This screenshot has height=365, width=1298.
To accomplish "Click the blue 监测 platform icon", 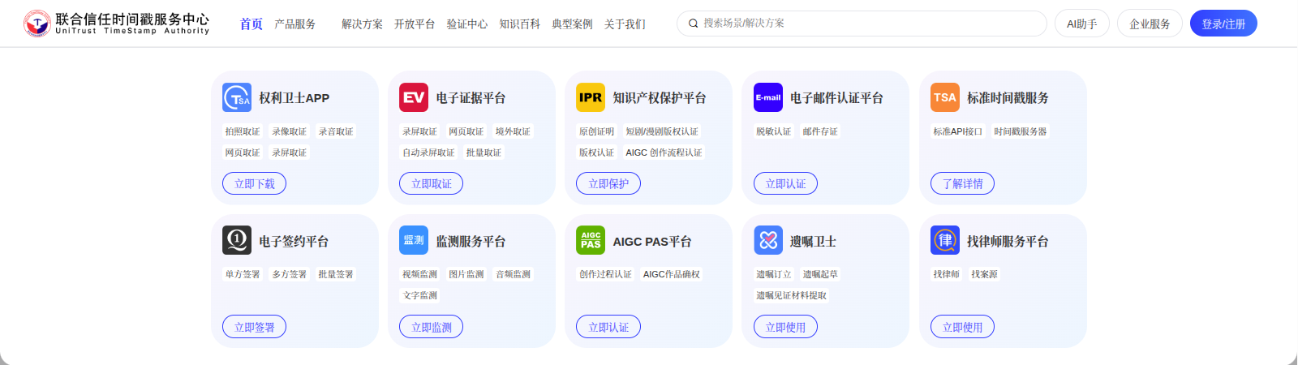I will [x=414, y=240].
